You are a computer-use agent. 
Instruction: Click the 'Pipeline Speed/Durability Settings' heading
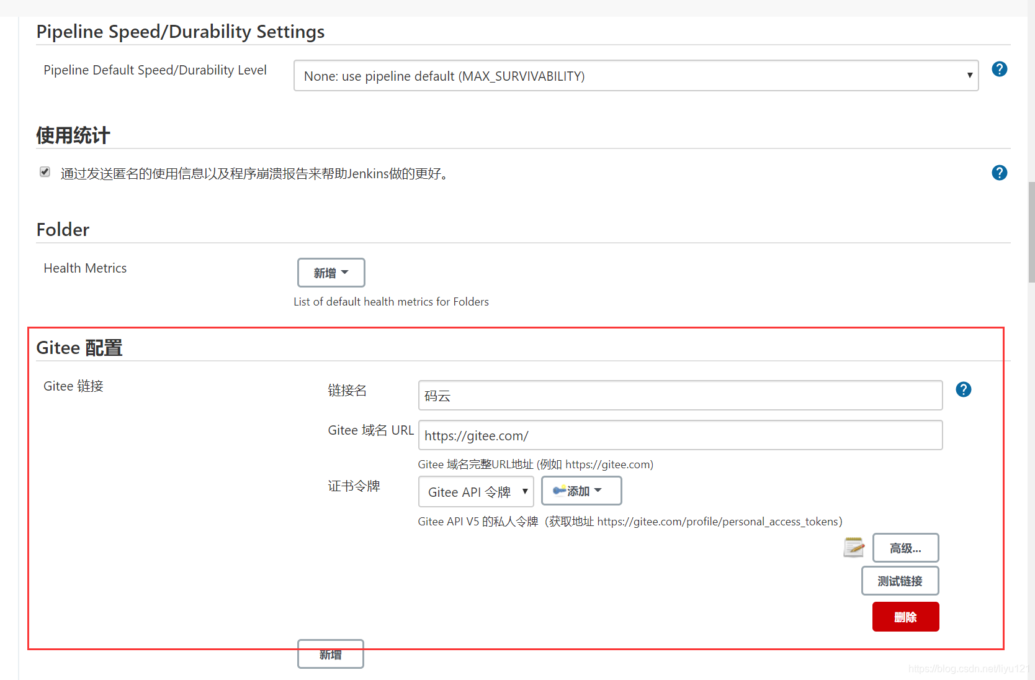click(181, 32)
